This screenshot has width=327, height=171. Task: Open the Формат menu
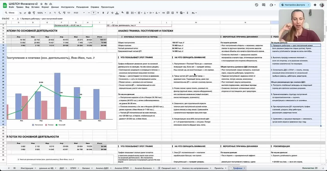[x=45, y=7]
